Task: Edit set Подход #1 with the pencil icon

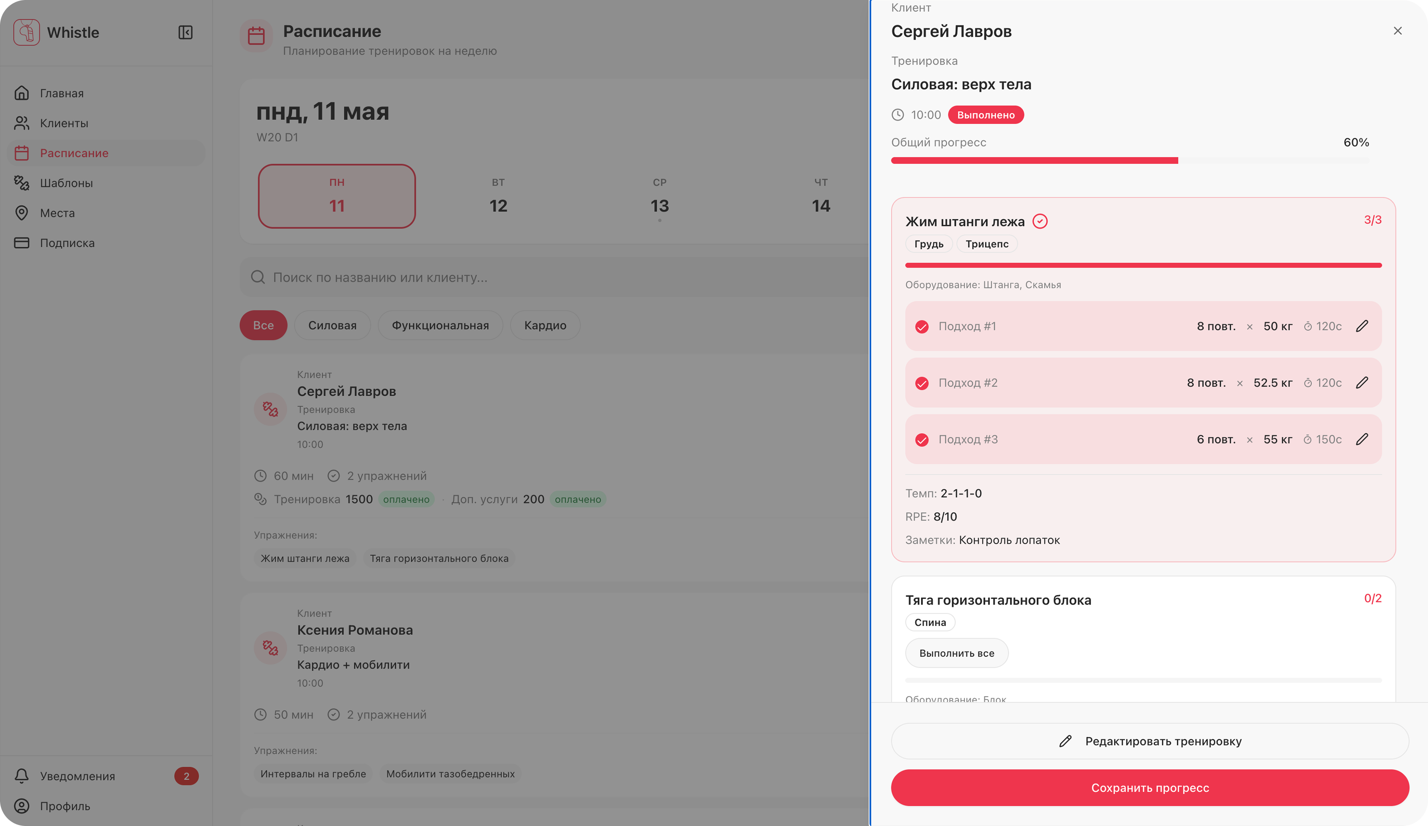Action: coord(1362,326)
